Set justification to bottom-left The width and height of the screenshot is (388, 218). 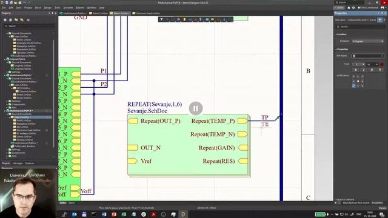pyautogui.click(x=353, y=85)
